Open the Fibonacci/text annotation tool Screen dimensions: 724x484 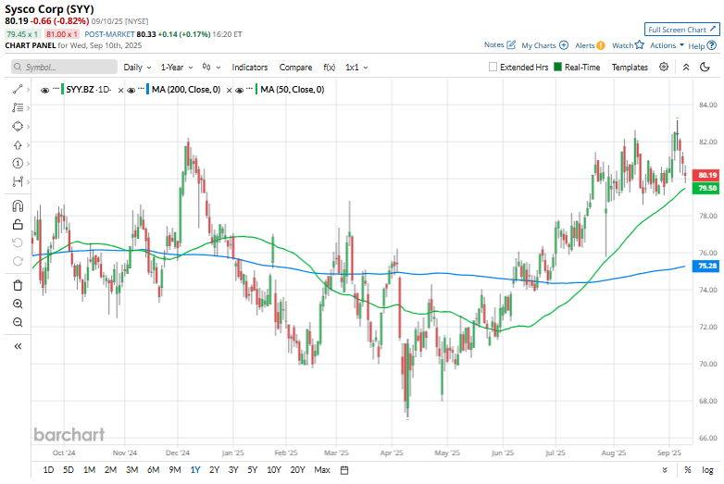(x=18, y=107)
